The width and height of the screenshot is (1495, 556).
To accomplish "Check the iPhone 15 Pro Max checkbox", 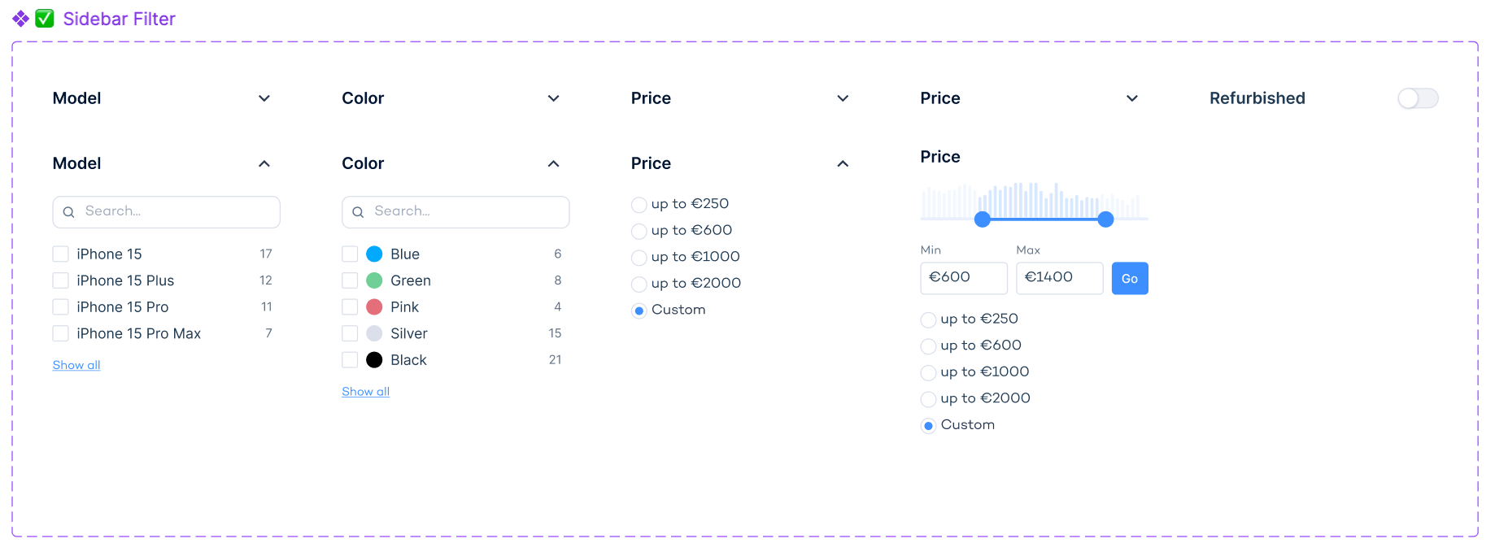I will 60,333.
